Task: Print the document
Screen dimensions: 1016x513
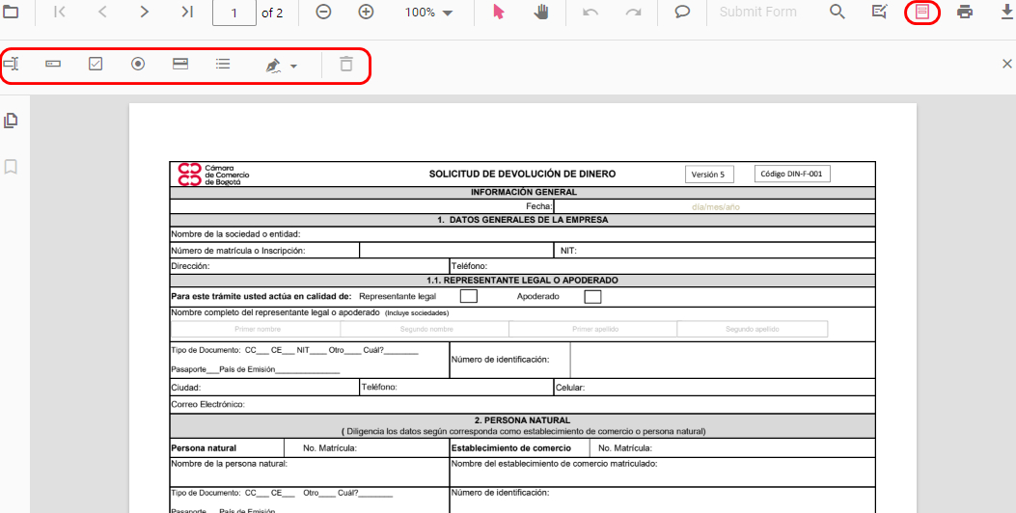Action: (x=965, y=12)
